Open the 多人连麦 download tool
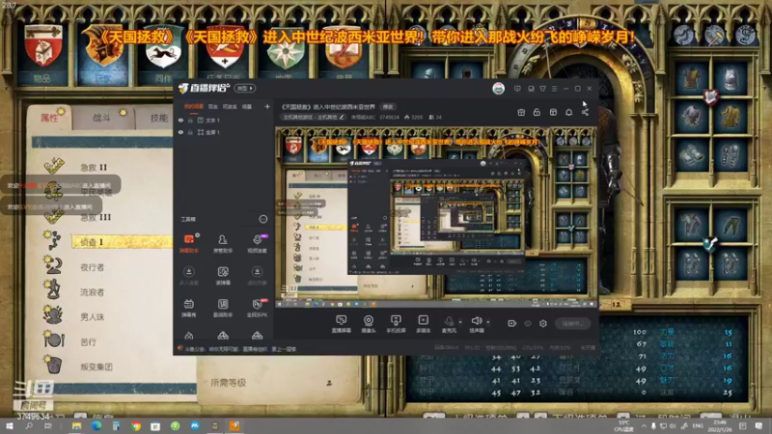The image size is (772, 434). click(188, 276)
